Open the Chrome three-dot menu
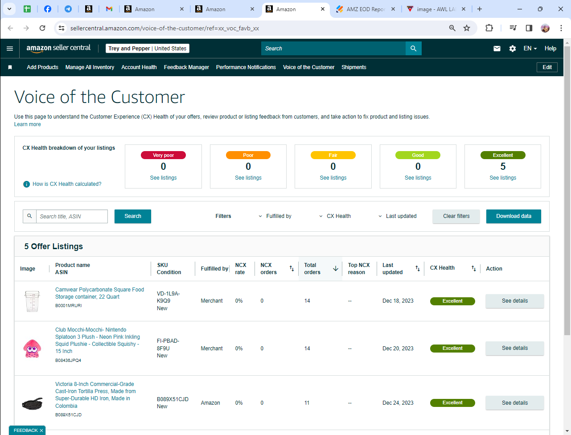 point(560,28)
